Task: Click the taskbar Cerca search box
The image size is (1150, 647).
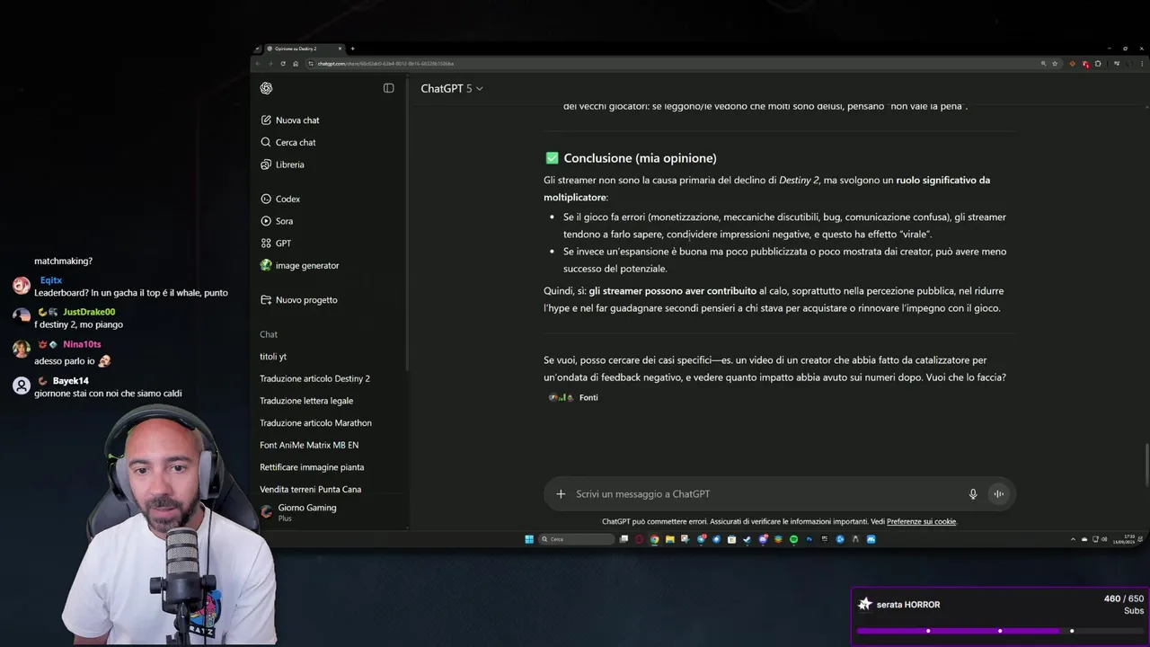Action: tap(577, 539)
